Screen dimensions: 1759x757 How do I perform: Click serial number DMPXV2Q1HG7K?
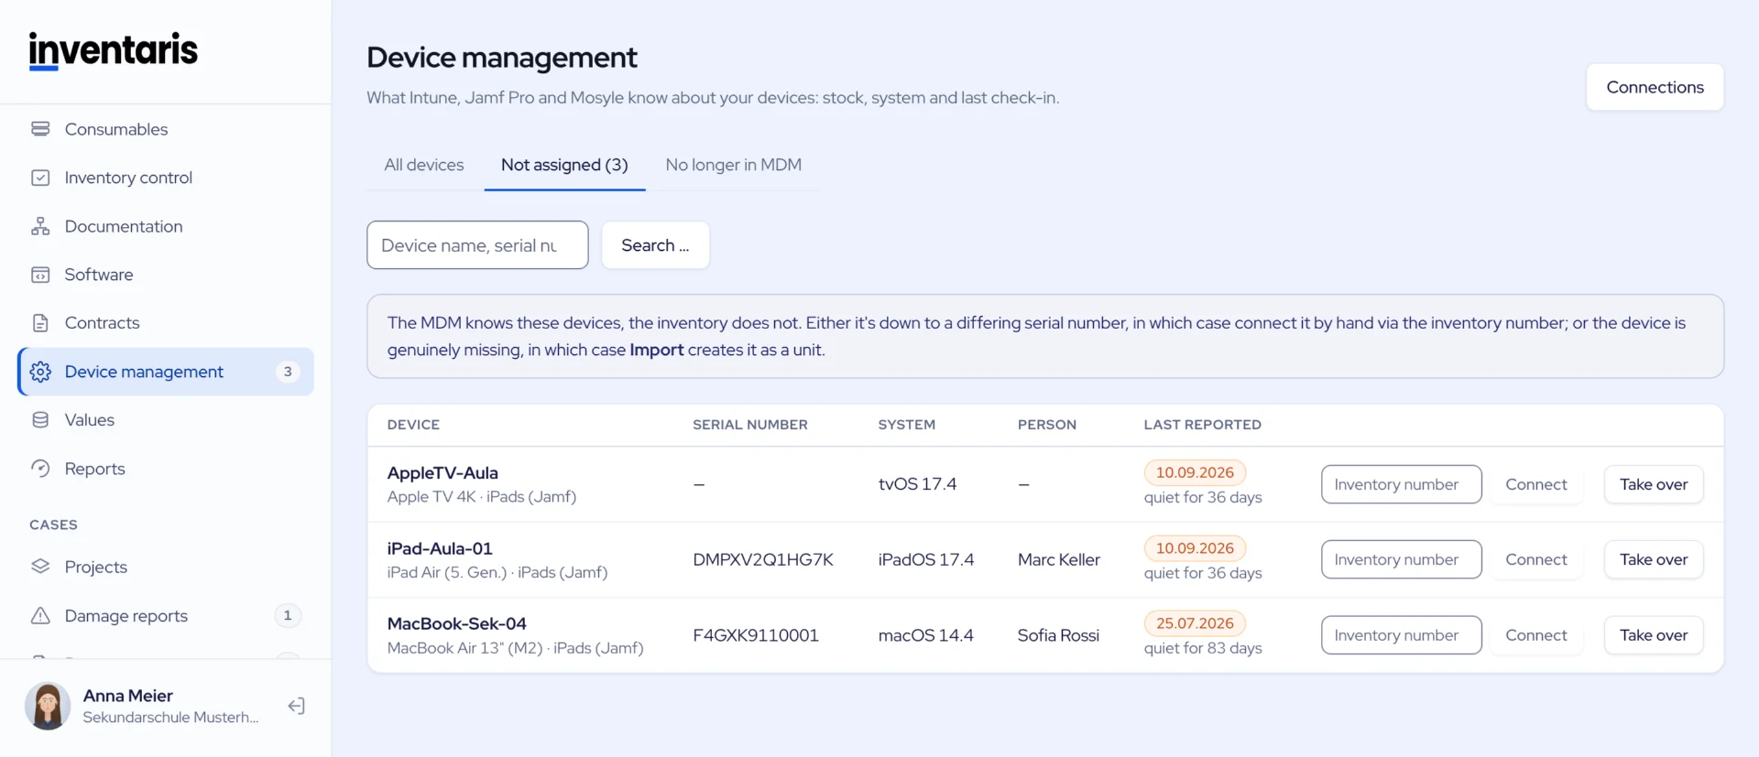pyautogui.click(x=763, y=559)
